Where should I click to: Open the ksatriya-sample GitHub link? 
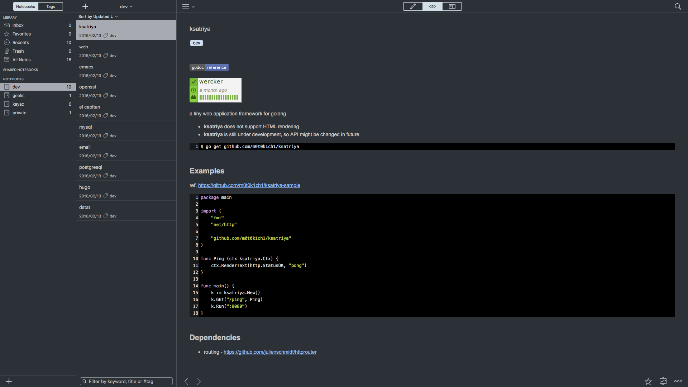click(249, 185)
